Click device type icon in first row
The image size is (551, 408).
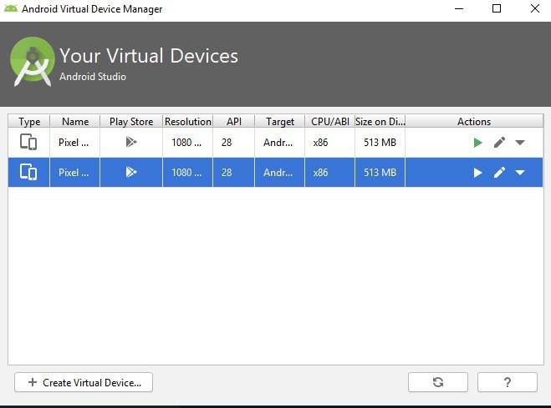28,142
